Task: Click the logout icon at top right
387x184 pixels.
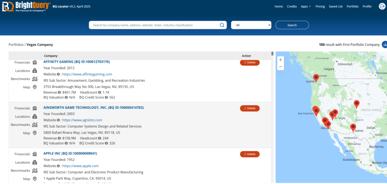Action: [x=382, y=6]
